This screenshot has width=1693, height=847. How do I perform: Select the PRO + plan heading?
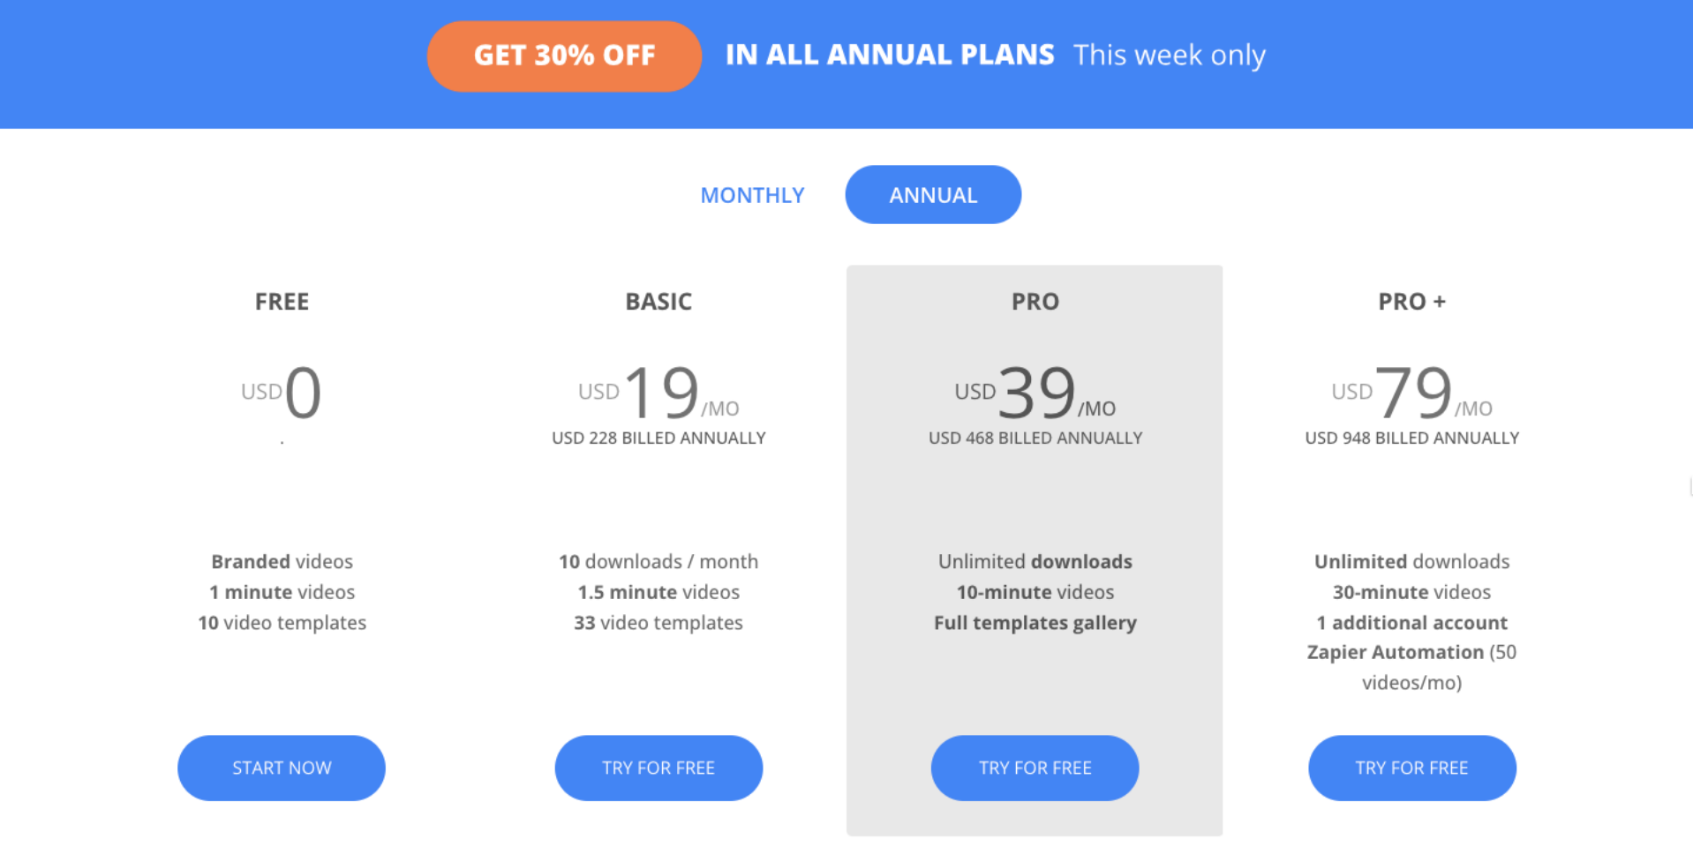tap(1412, 302)
